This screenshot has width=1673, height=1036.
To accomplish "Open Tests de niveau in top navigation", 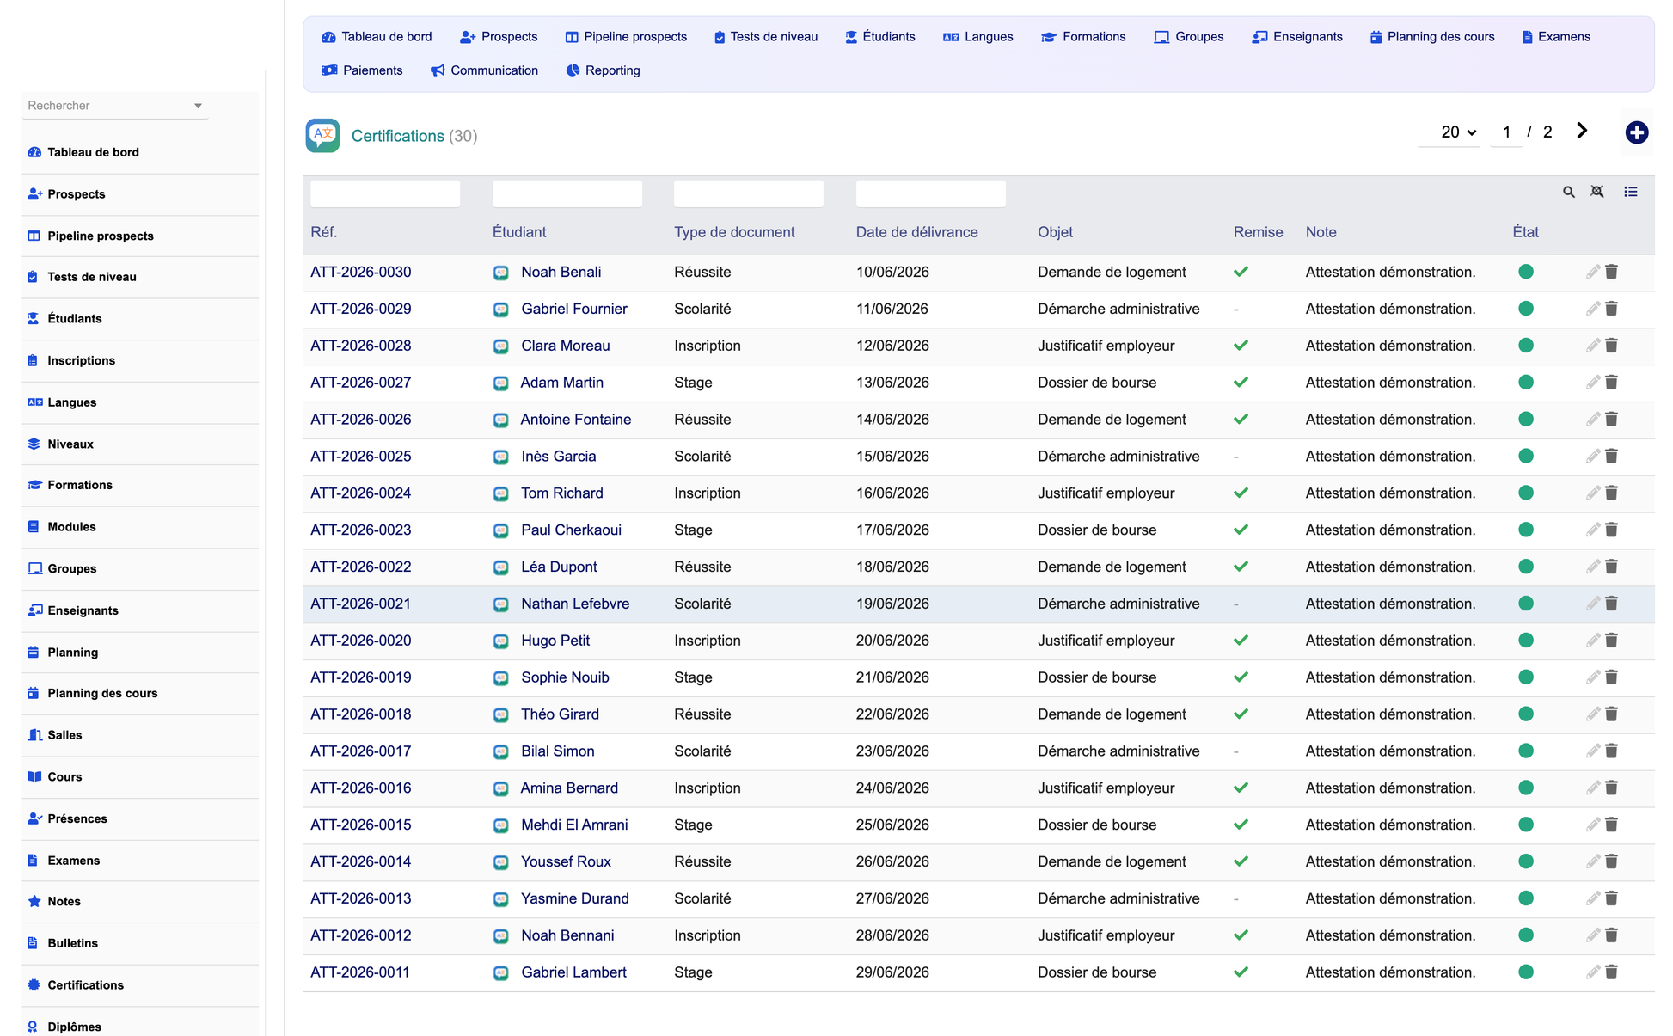I will coord(765,37).
